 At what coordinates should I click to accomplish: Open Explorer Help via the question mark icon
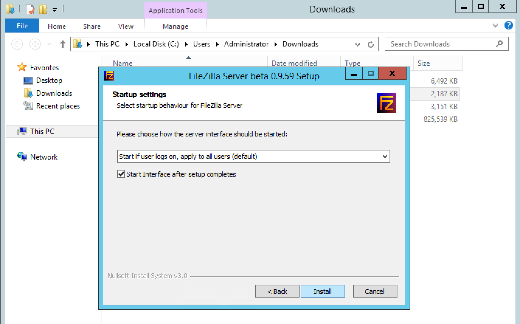pos(508,26)
